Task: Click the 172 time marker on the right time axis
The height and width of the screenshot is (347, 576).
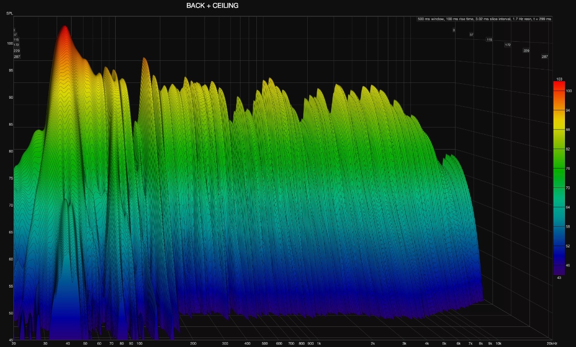Action: point(507,45)
